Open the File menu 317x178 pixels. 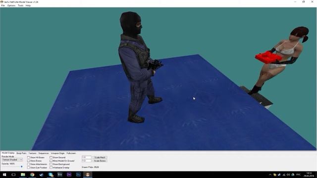click(x=3, y=5)
